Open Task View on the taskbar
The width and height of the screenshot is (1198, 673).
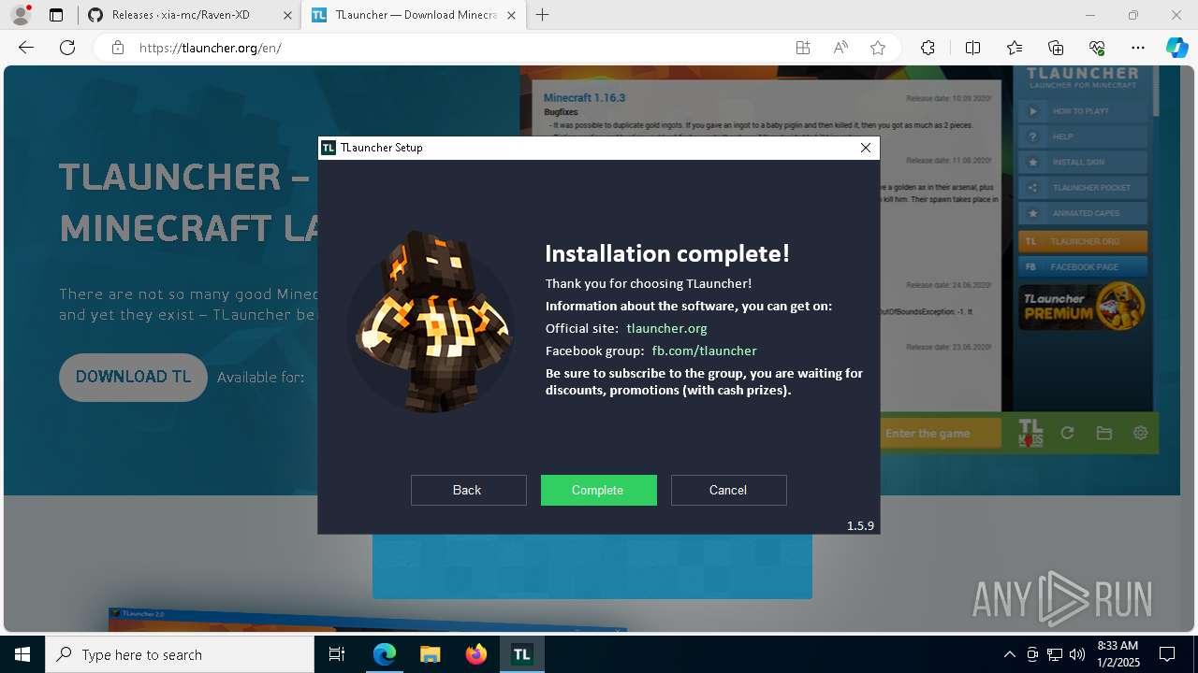[337, 654]
